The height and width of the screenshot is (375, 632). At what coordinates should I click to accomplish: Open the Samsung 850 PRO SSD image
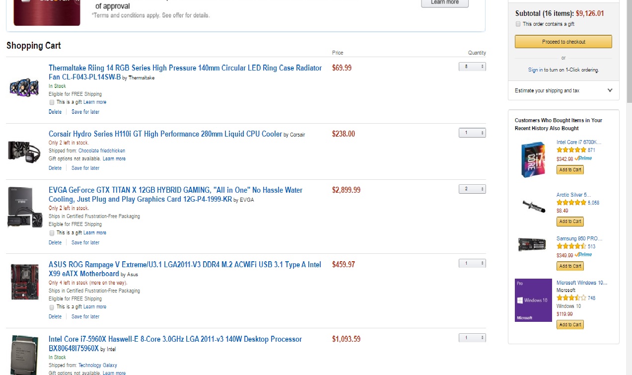point(533,245)
